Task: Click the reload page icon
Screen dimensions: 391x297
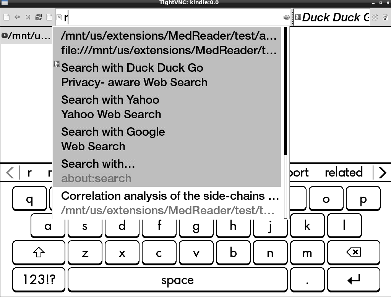Action: [38, 17]
